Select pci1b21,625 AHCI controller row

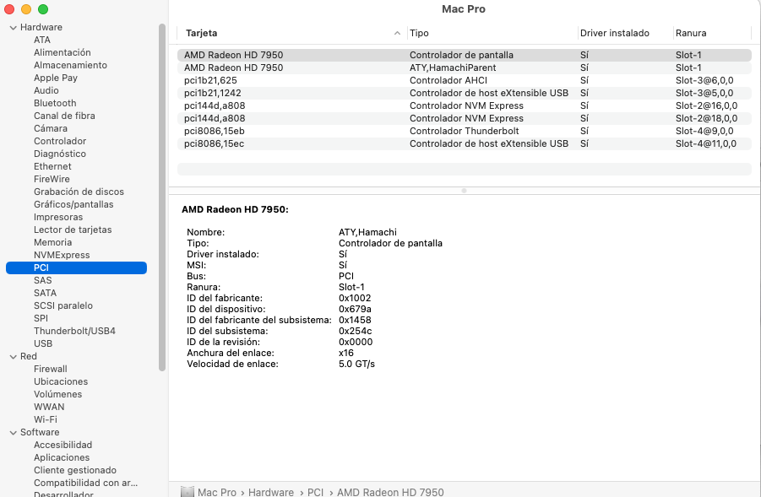tap(464, 80)
